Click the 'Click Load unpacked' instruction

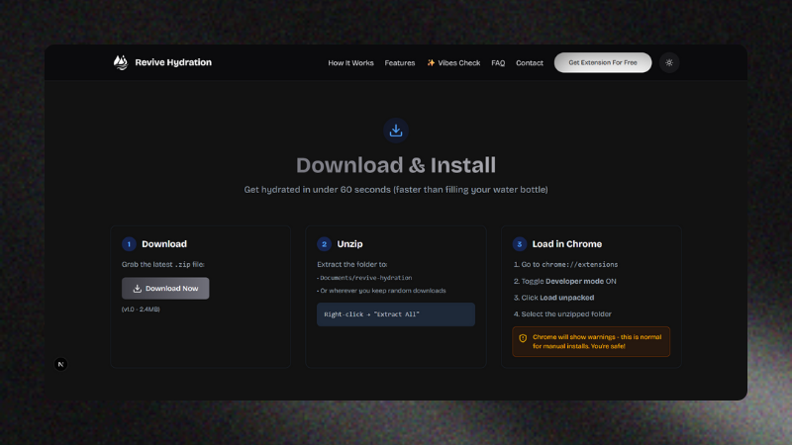coord(553,298)
